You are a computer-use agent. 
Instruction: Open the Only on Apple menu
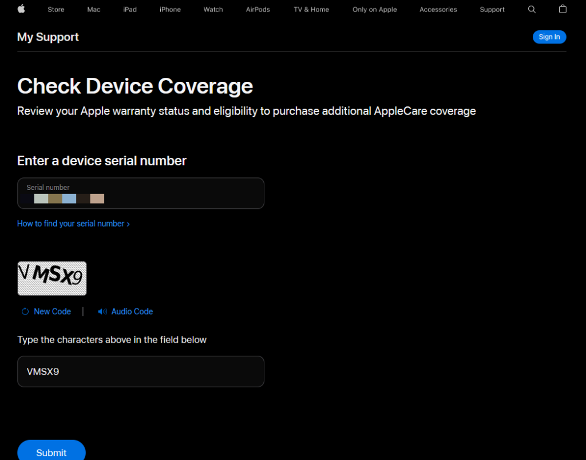tap(374, 9)
